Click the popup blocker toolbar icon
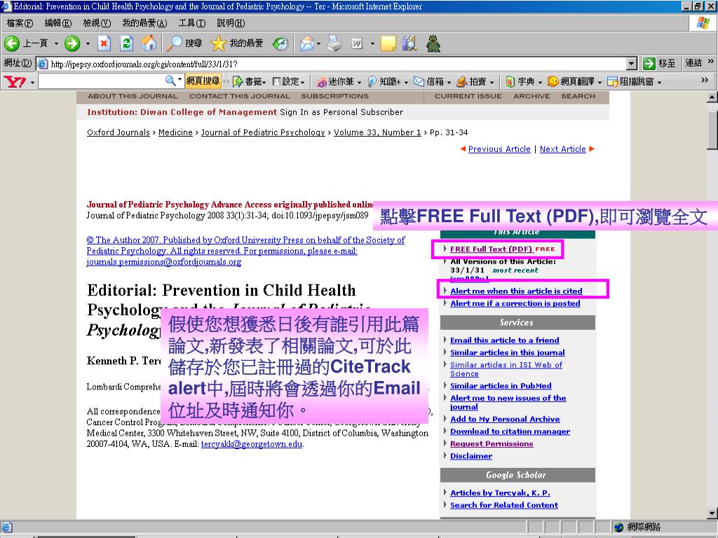This screenshot has height=538, width=718. [x=613, y=82]
